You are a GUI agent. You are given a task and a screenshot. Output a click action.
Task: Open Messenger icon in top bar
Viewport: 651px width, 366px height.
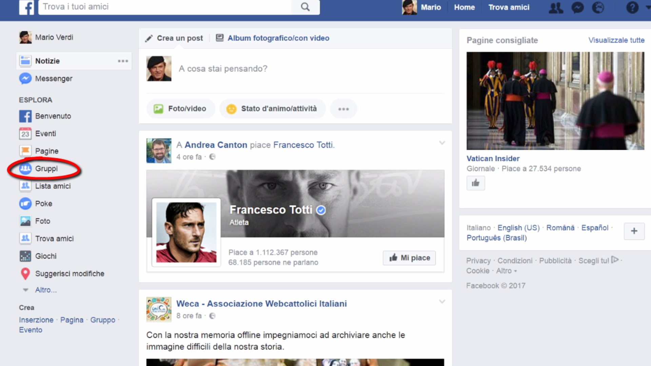[577, 7]
